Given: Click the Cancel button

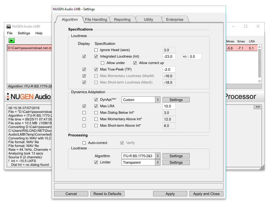Looking at the screenshot, I should tap(71, 194).
